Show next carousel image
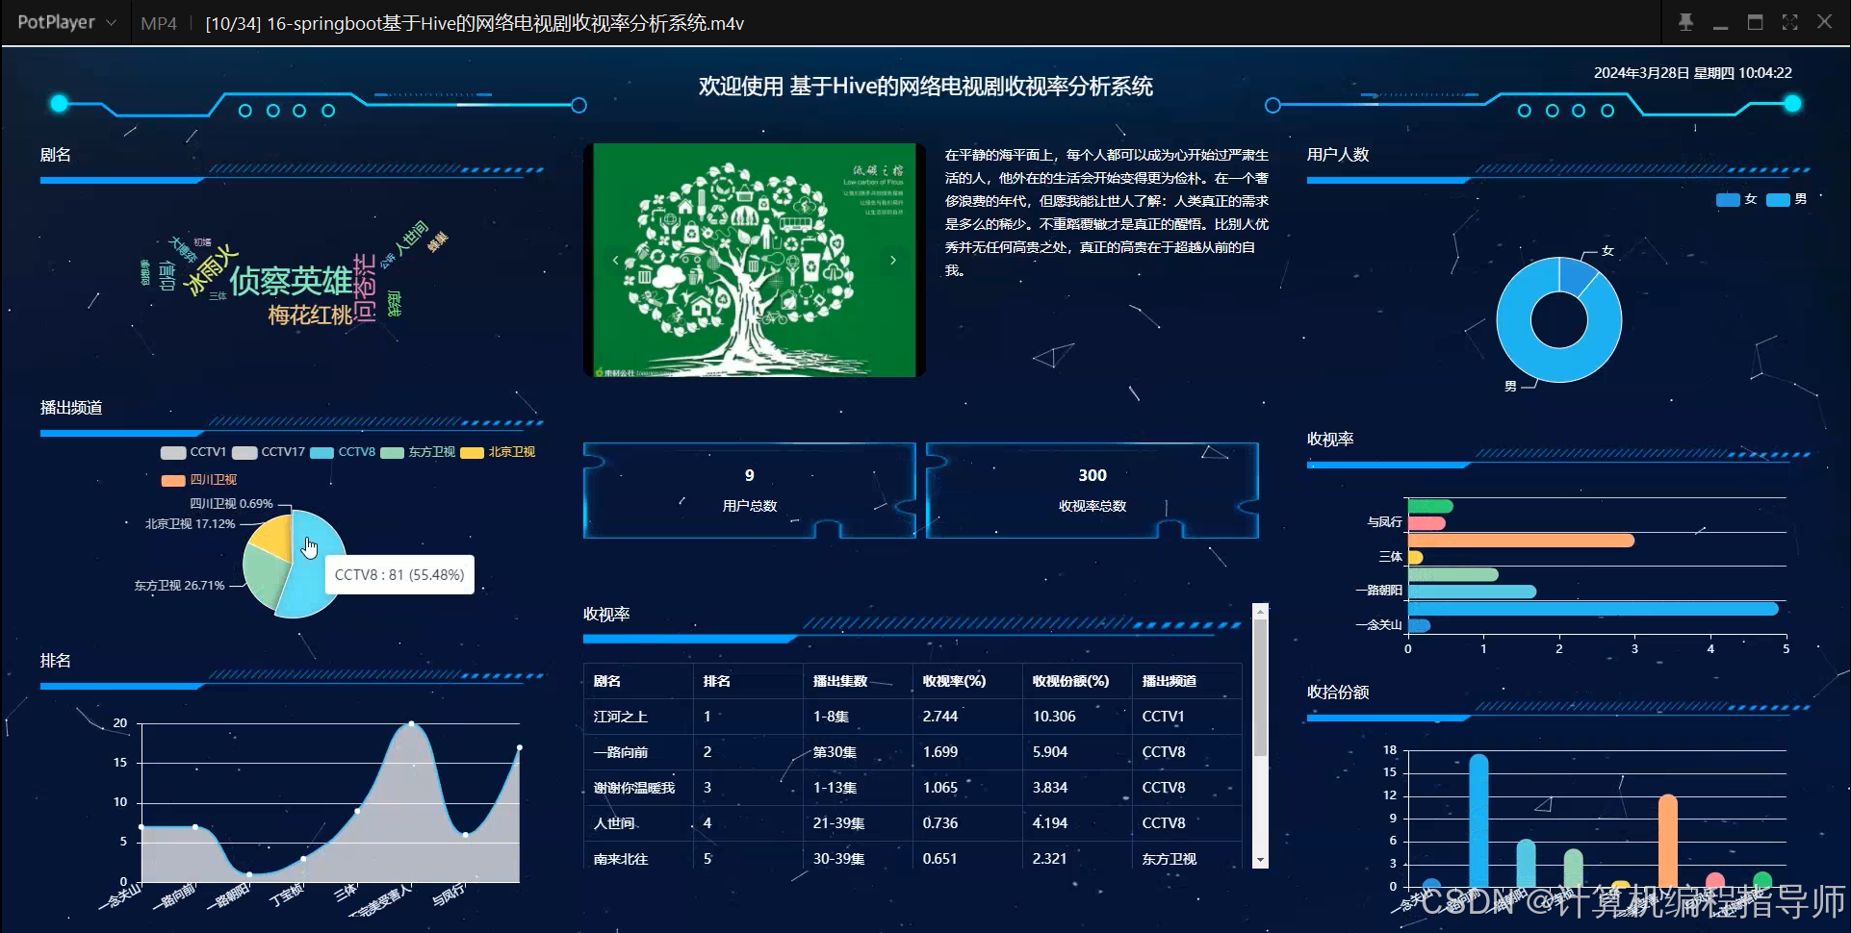The width and height of the screenshot is (1851, 933). (x=893, y=260)
